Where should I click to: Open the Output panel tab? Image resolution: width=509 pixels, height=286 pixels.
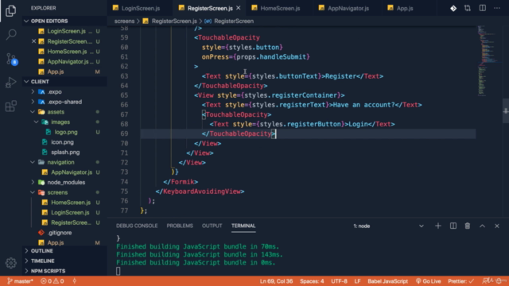212,226
